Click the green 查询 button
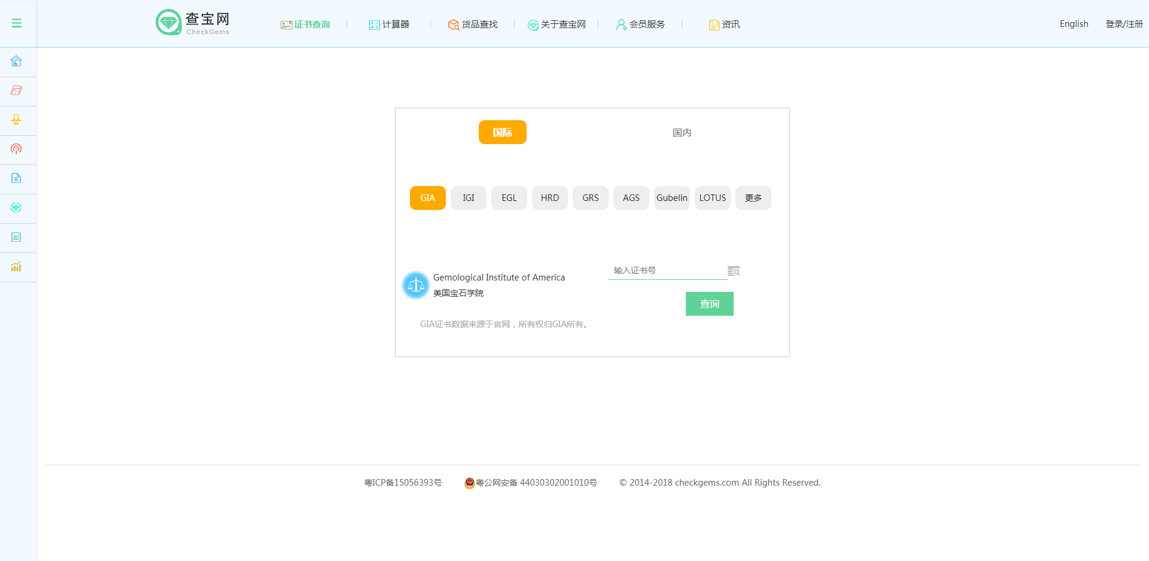 tap(709, 304)
